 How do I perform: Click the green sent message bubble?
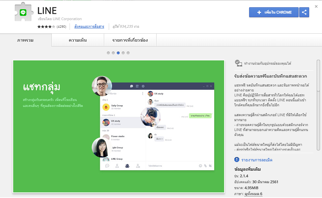point(200,116)
